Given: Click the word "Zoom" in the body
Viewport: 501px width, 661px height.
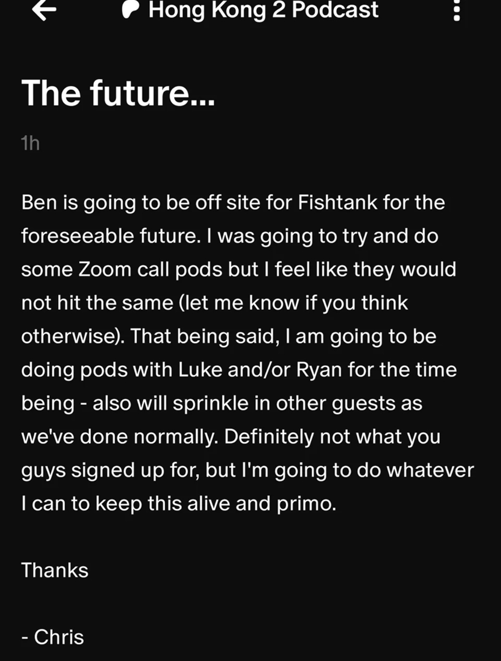Looking at the screenshot, I should click(105, 270).
